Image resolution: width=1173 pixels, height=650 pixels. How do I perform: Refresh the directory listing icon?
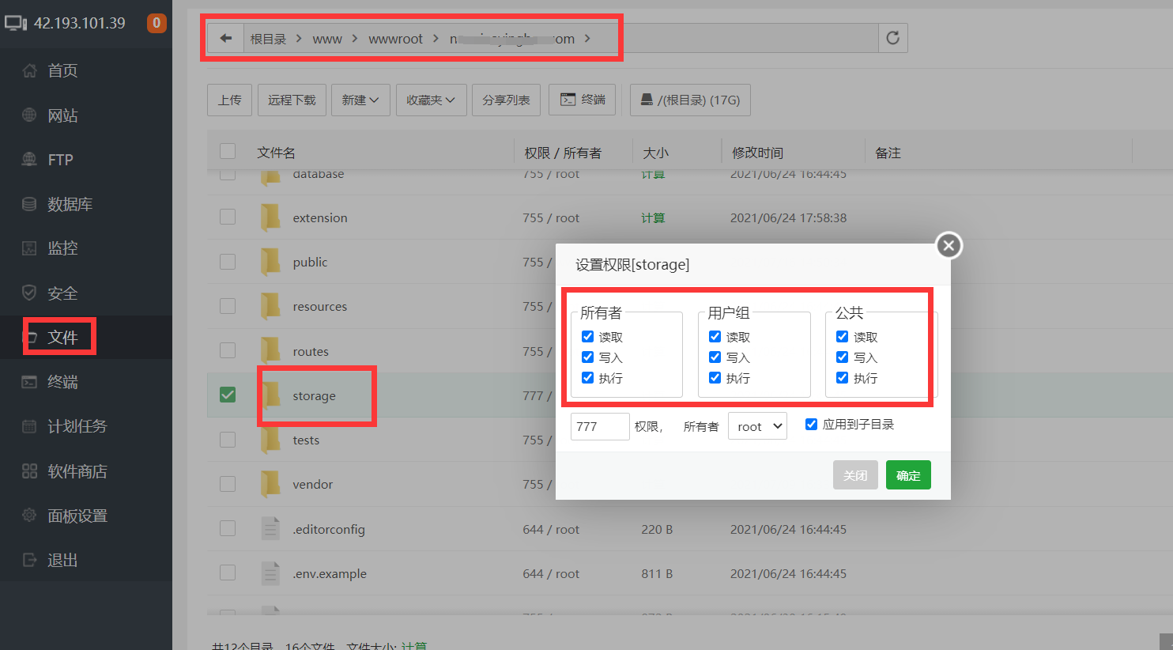pyautogui.click(x=892, y=38)
